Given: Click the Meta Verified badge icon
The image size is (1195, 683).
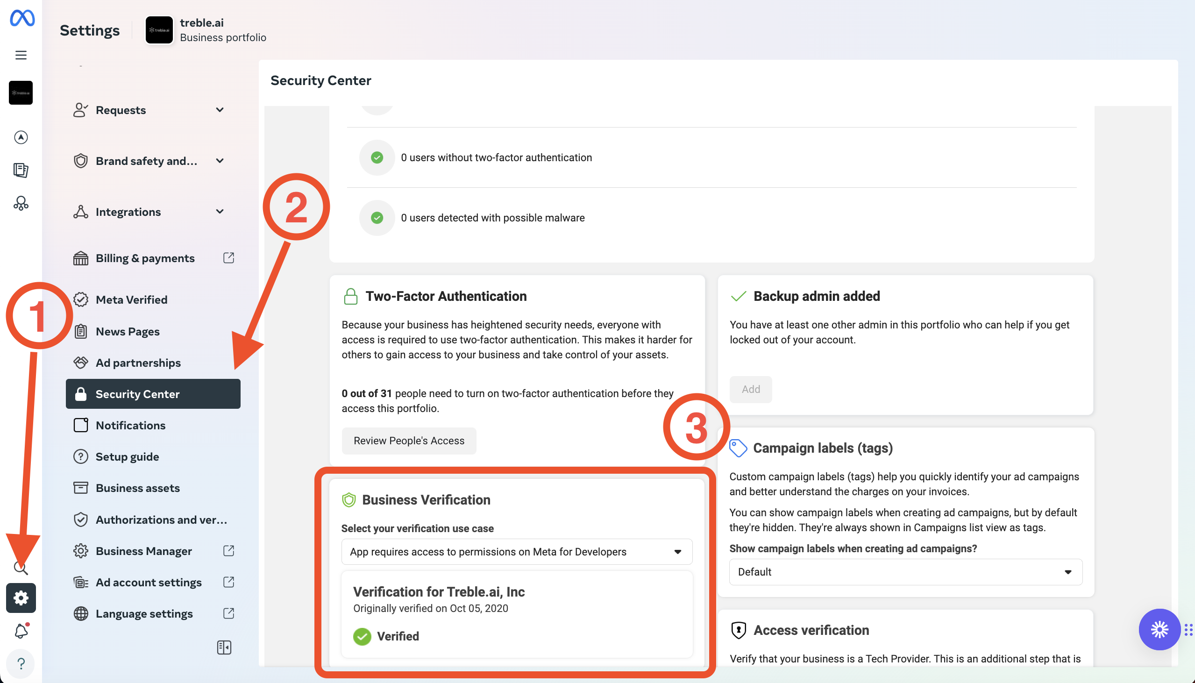Looking at the screenshot, I should 81,299.
